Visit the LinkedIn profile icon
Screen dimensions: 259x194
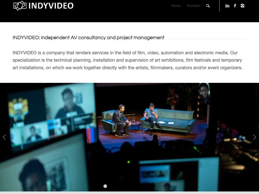227,6
